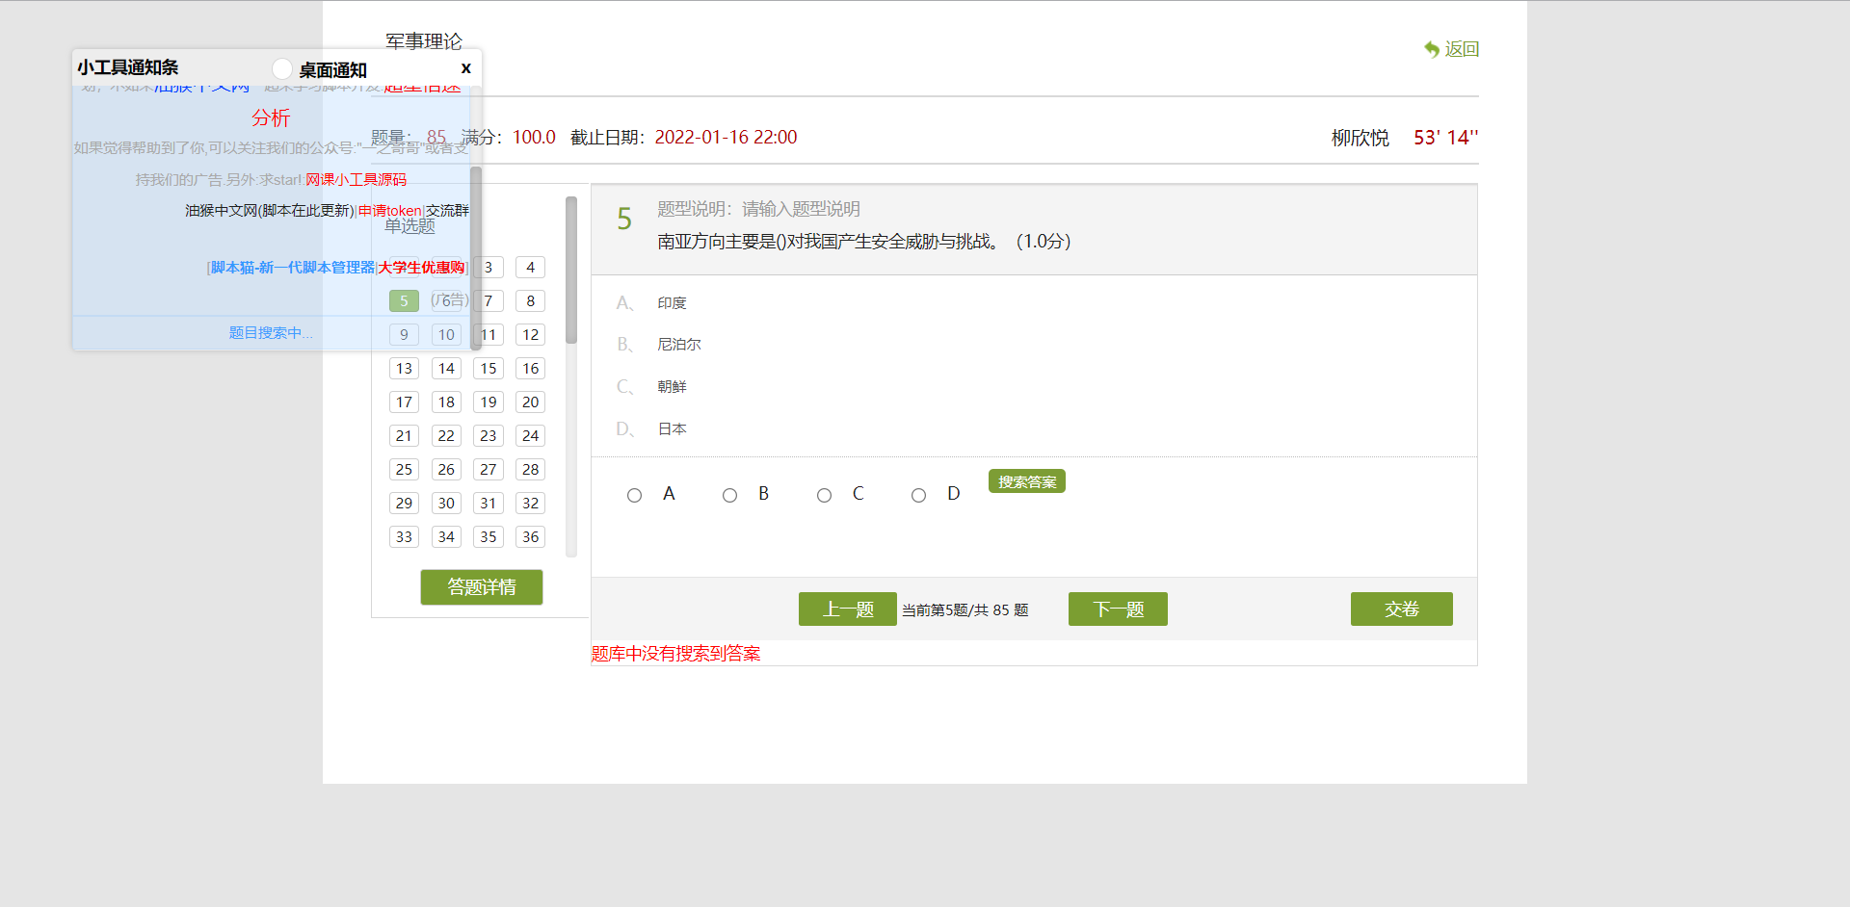
Task: Click the 题库中没有搜索到答案 message
Action: (675, 654)
